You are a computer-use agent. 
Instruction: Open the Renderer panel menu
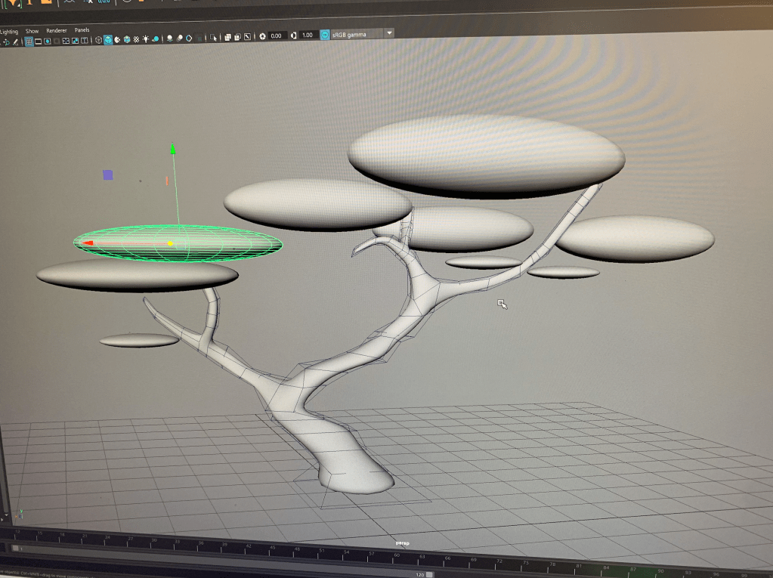tap(57, 30)
